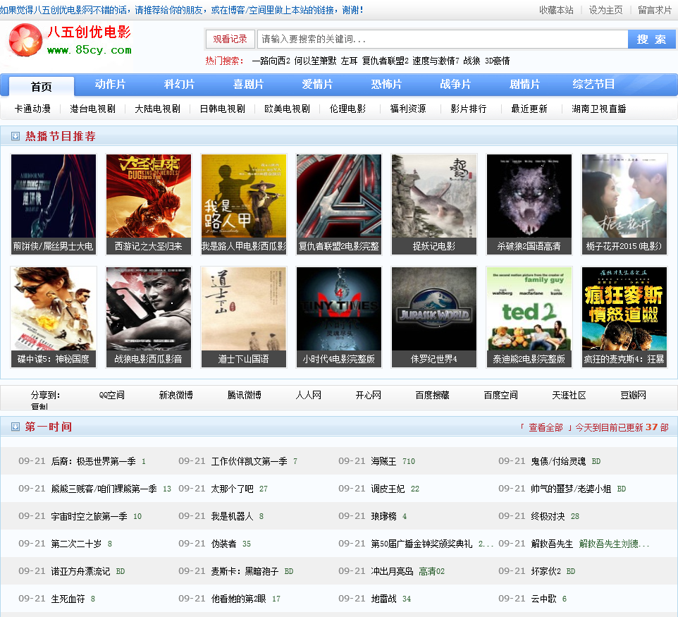Open the 爱情片 category
Screen dimensions: 678x617
[317, 85]
